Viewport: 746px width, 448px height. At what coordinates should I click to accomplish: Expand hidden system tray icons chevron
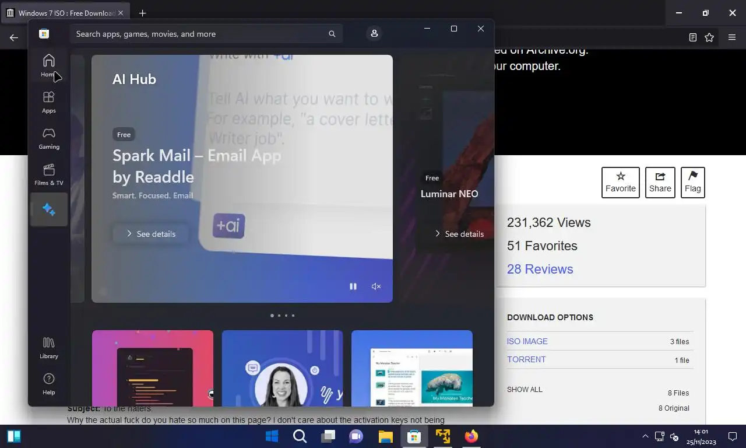click(x=645, y=436)
